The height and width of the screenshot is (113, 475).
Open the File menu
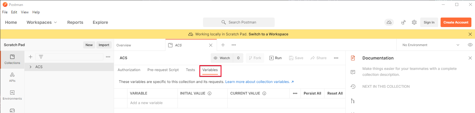coord(5,12)
